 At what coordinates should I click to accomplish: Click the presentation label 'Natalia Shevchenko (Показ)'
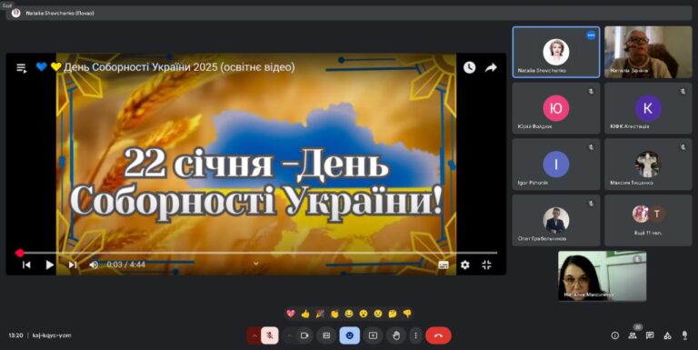(60, 14)
